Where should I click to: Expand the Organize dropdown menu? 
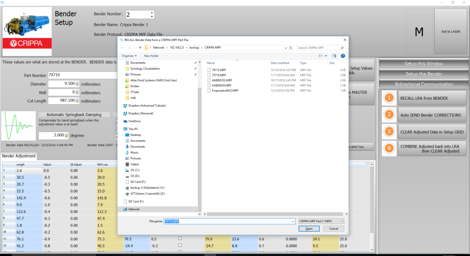click(x=129, y=56)
